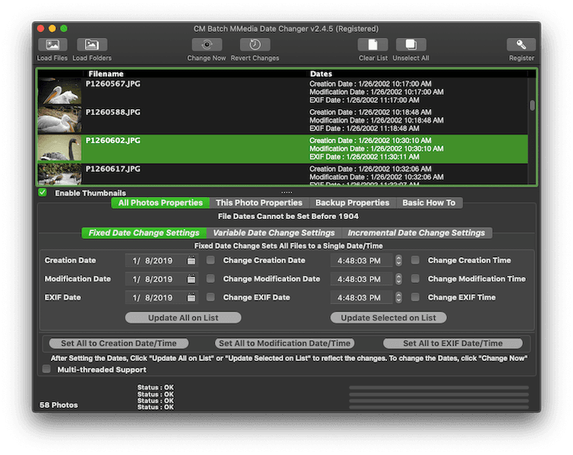This screenshot has width=573, height=455.
Task: Enable Multi-threaded Support checkbox
Action: (x=46, y=369)
